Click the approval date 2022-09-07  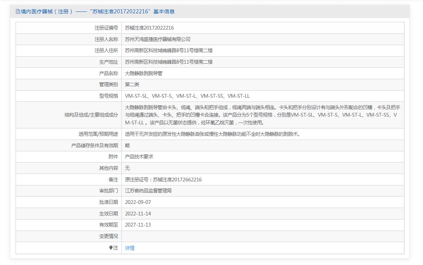138,202
